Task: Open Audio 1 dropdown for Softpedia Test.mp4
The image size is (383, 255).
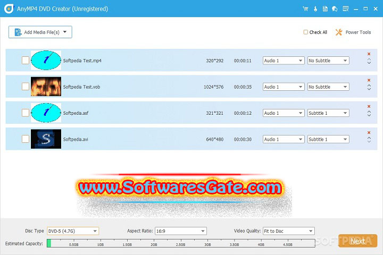Action: 284,61
